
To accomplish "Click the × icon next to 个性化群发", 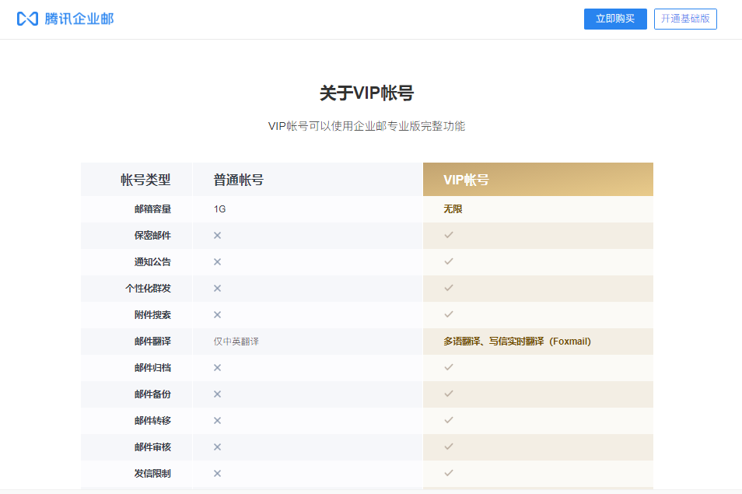I will (217, 289).
